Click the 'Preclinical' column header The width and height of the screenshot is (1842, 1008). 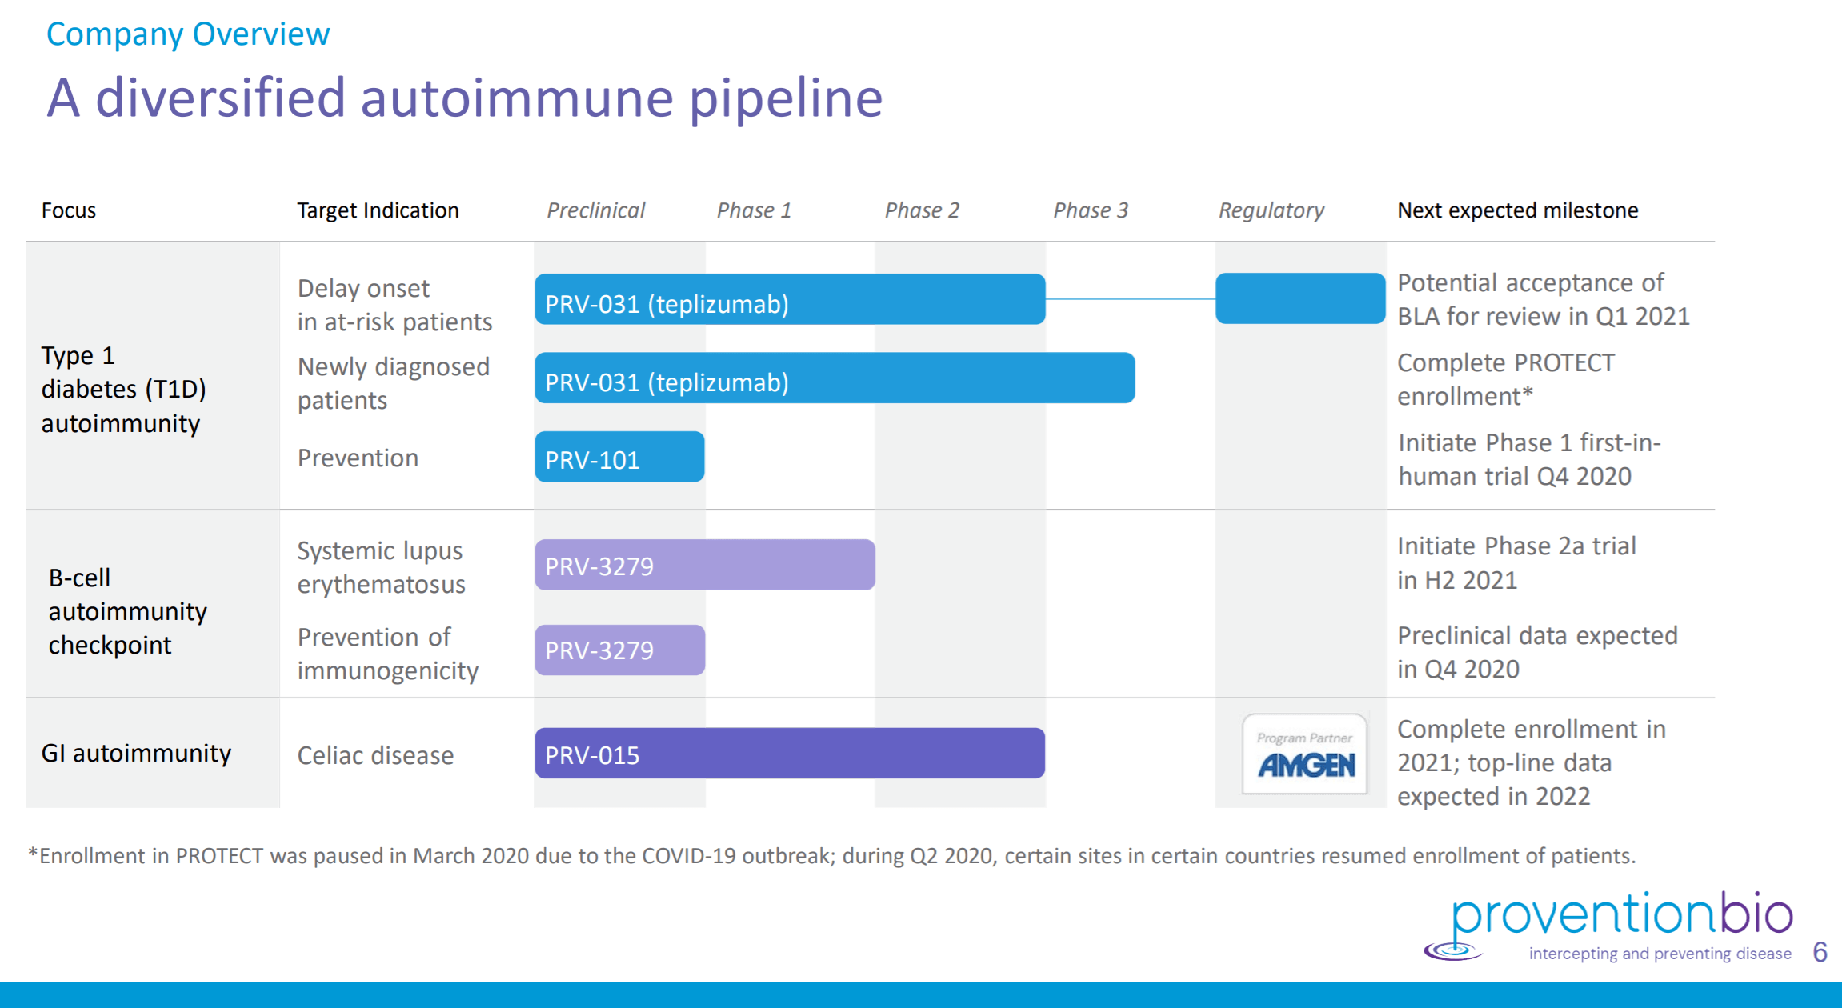pyautogui.click(x=596, y=210)
